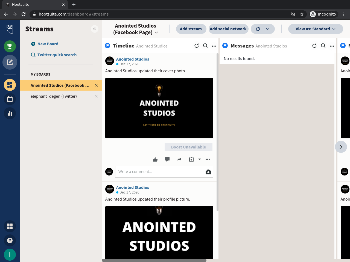This screenshot has height=262, width=350.
Task: Show next streams with right arrow
Action: [x=341, y=147]
